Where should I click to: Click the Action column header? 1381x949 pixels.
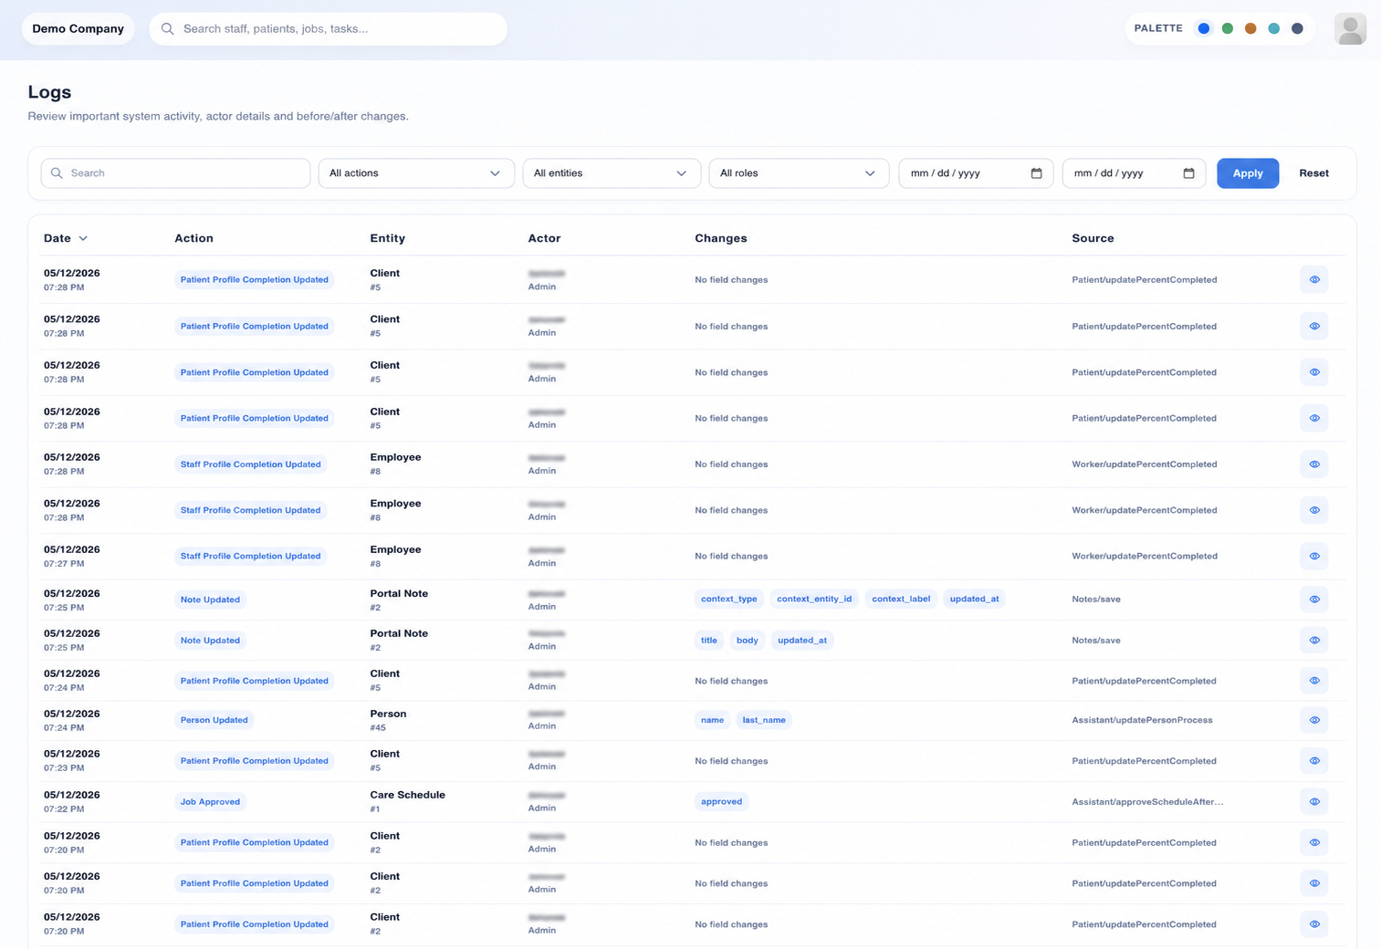194,238
